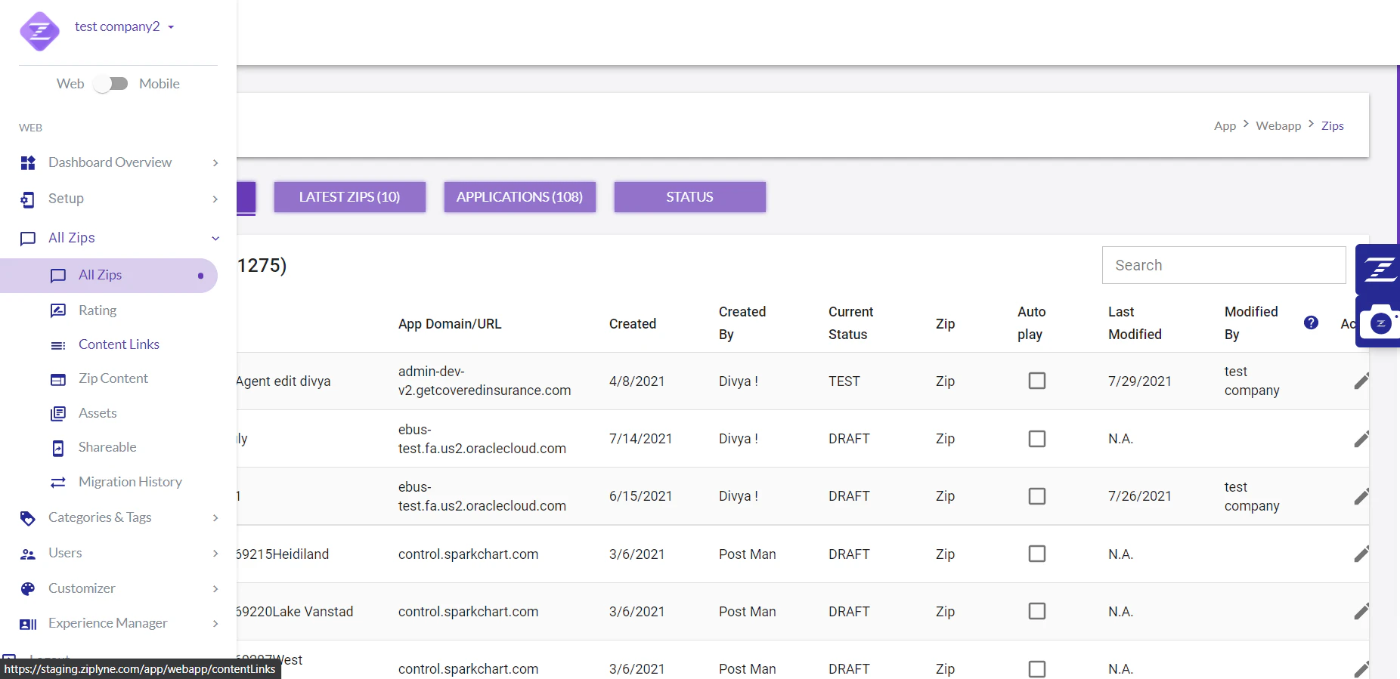Viewport: 1400px width, 679px height.
Task: Collapse the All Zips section chevron
Action: point(215,238)
